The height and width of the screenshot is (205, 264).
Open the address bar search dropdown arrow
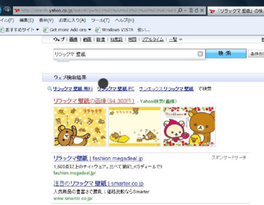(x=185, y=10)
